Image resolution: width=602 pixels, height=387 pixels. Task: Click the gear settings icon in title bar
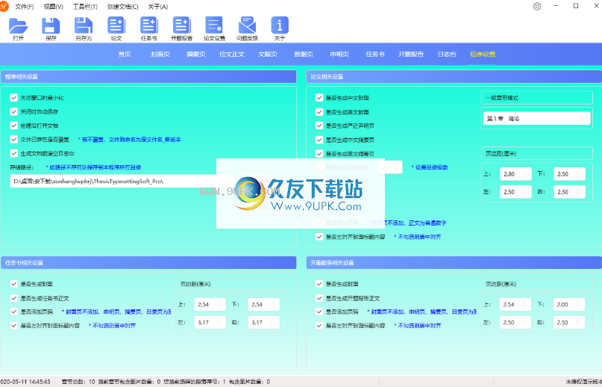click(537, 7)
